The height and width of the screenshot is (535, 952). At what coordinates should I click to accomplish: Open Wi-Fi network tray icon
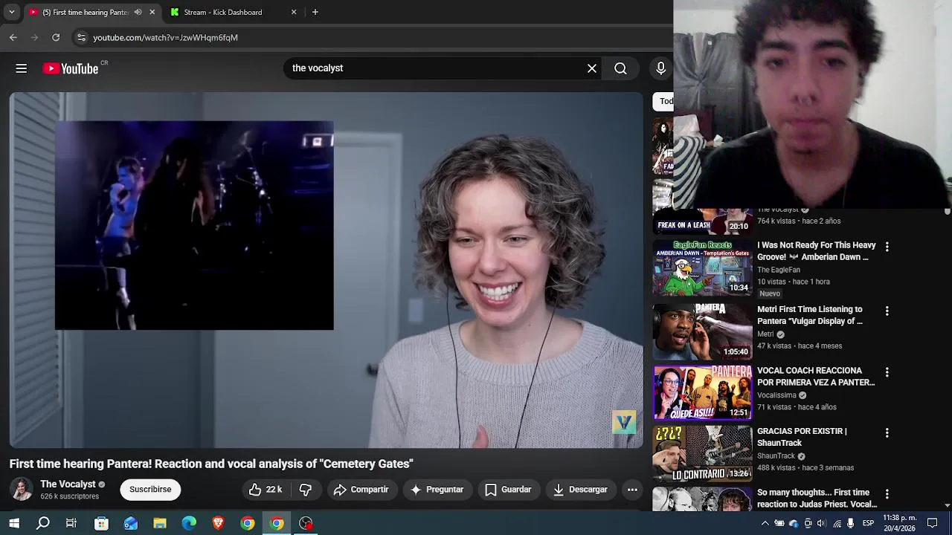coord(837,523)
